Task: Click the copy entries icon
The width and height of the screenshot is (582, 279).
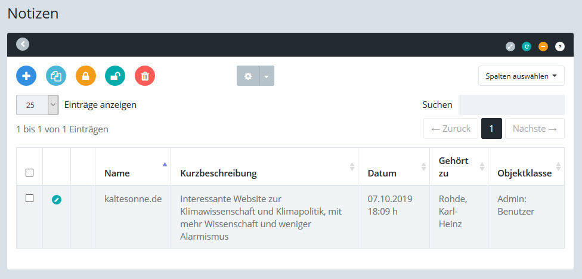Action: pos(56,76)
